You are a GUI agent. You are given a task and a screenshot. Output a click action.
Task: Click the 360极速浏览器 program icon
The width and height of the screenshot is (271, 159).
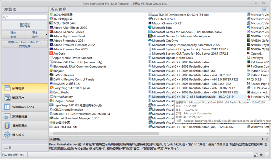tap(51, 19)
